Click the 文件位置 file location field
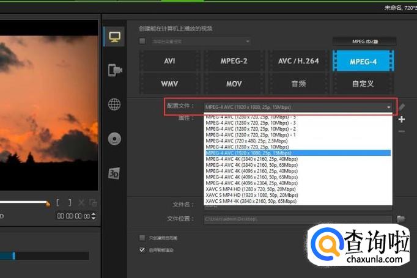Image resolution: width=417 pixels, height=278 pixels. [x=298, y=219]
